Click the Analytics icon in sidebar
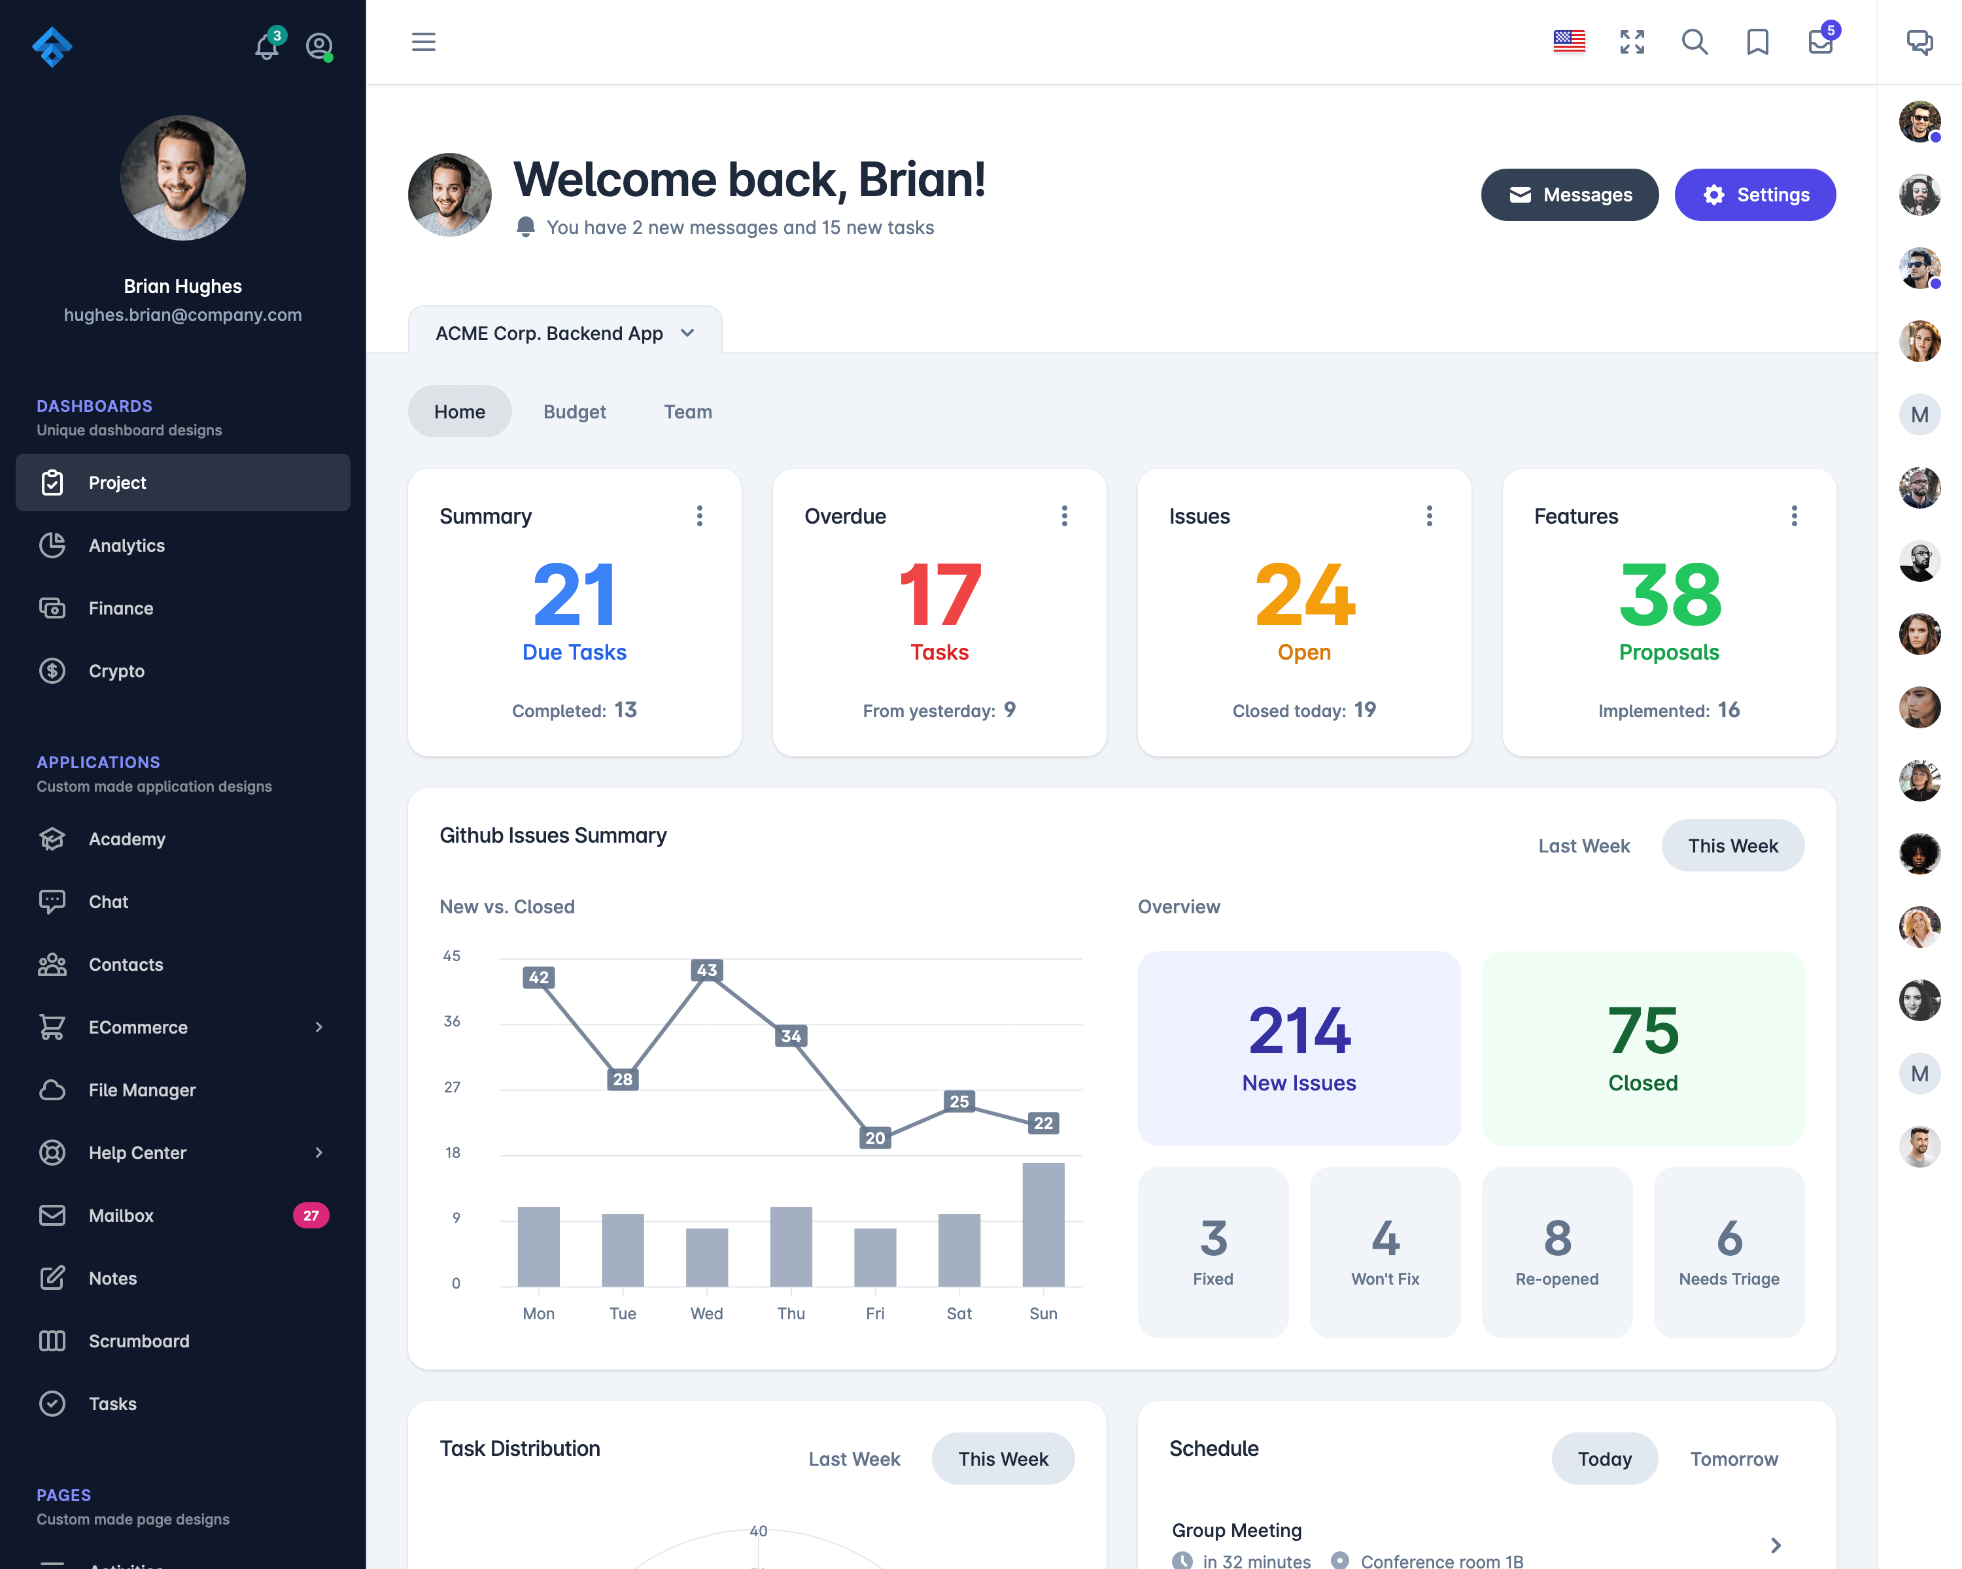Screen dimensions: 1962x1569 click(53, 545)
